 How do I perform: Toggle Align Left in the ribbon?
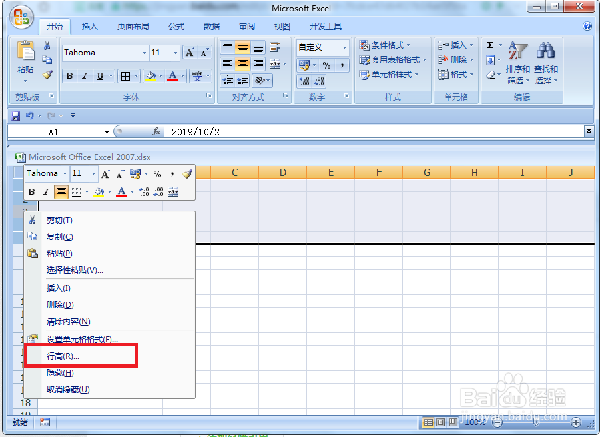pyautogui.click(x=228, y=64)
